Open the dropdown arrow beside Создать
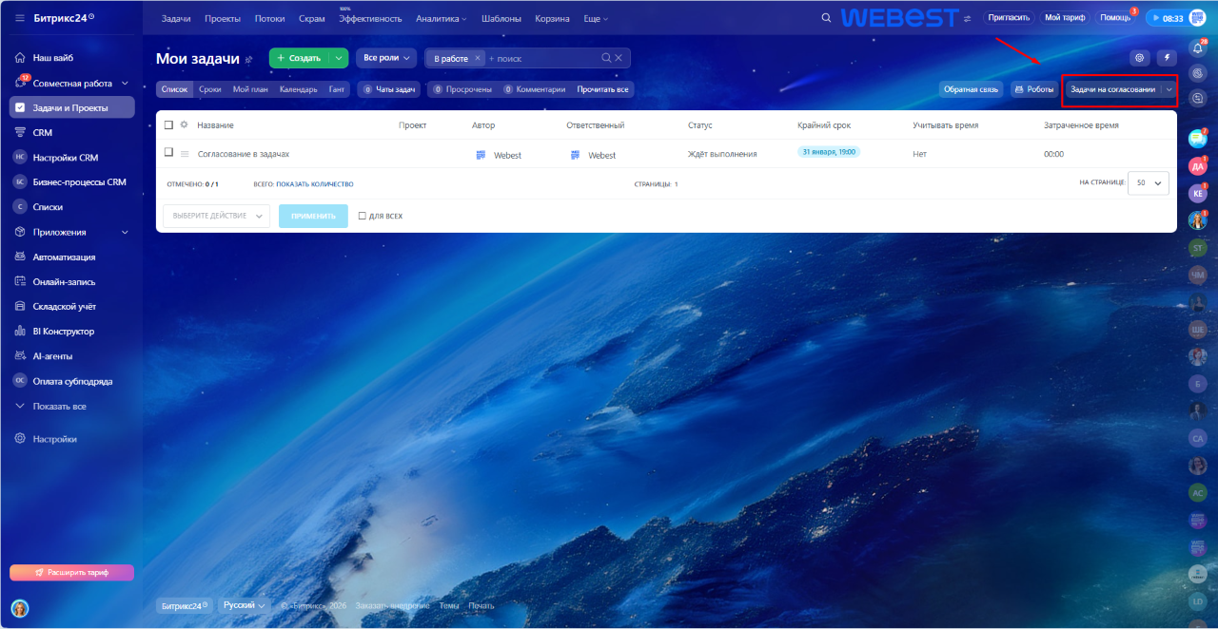 pyautogui.click(x=339, y=58)
